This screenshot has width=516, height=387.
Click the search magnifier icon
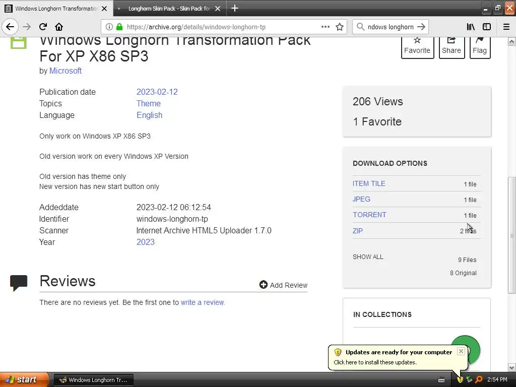click(361, 27)
